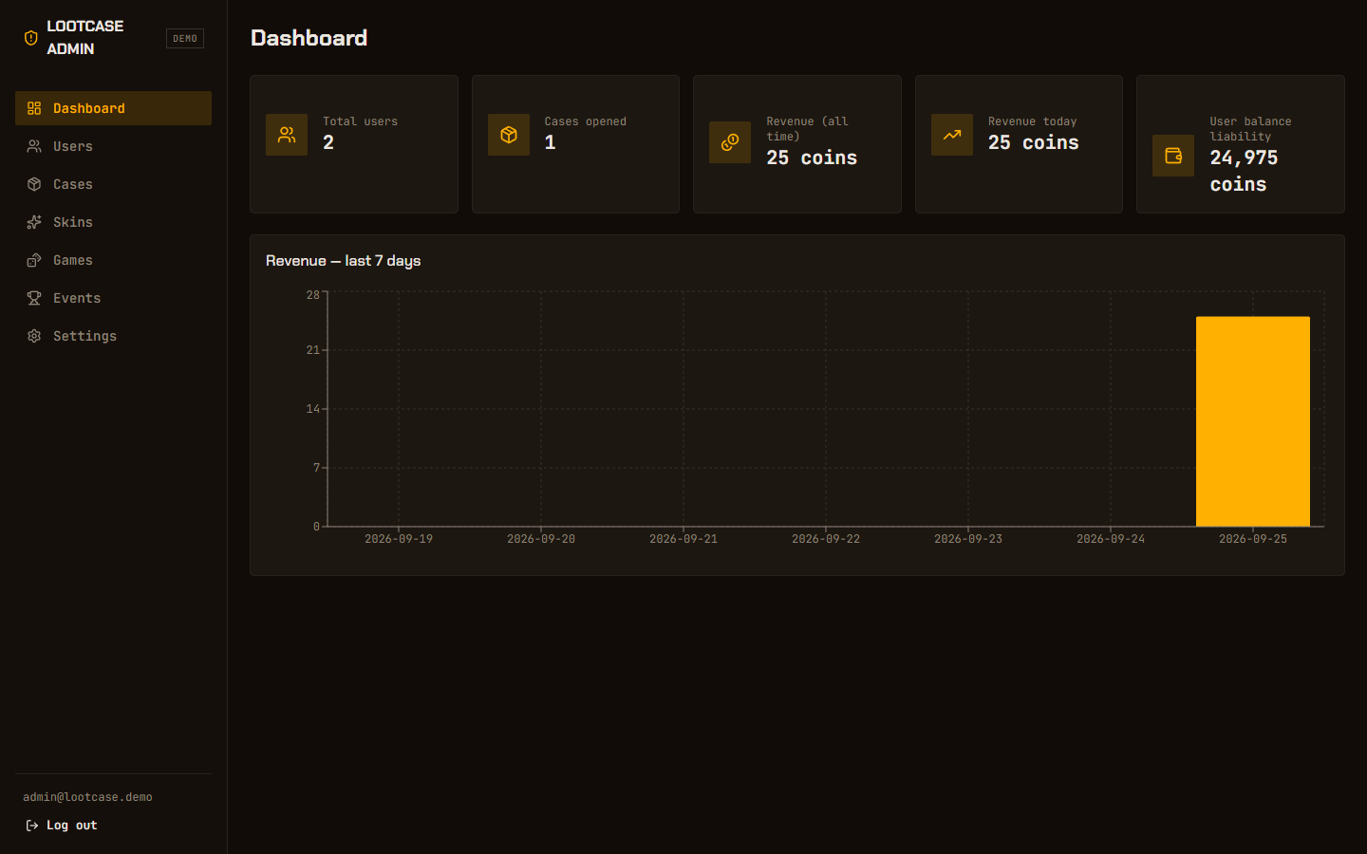Click the y-axis label 28
Image resolution: width=1367 pixels, height=854 pixels.
pos(312,295)
